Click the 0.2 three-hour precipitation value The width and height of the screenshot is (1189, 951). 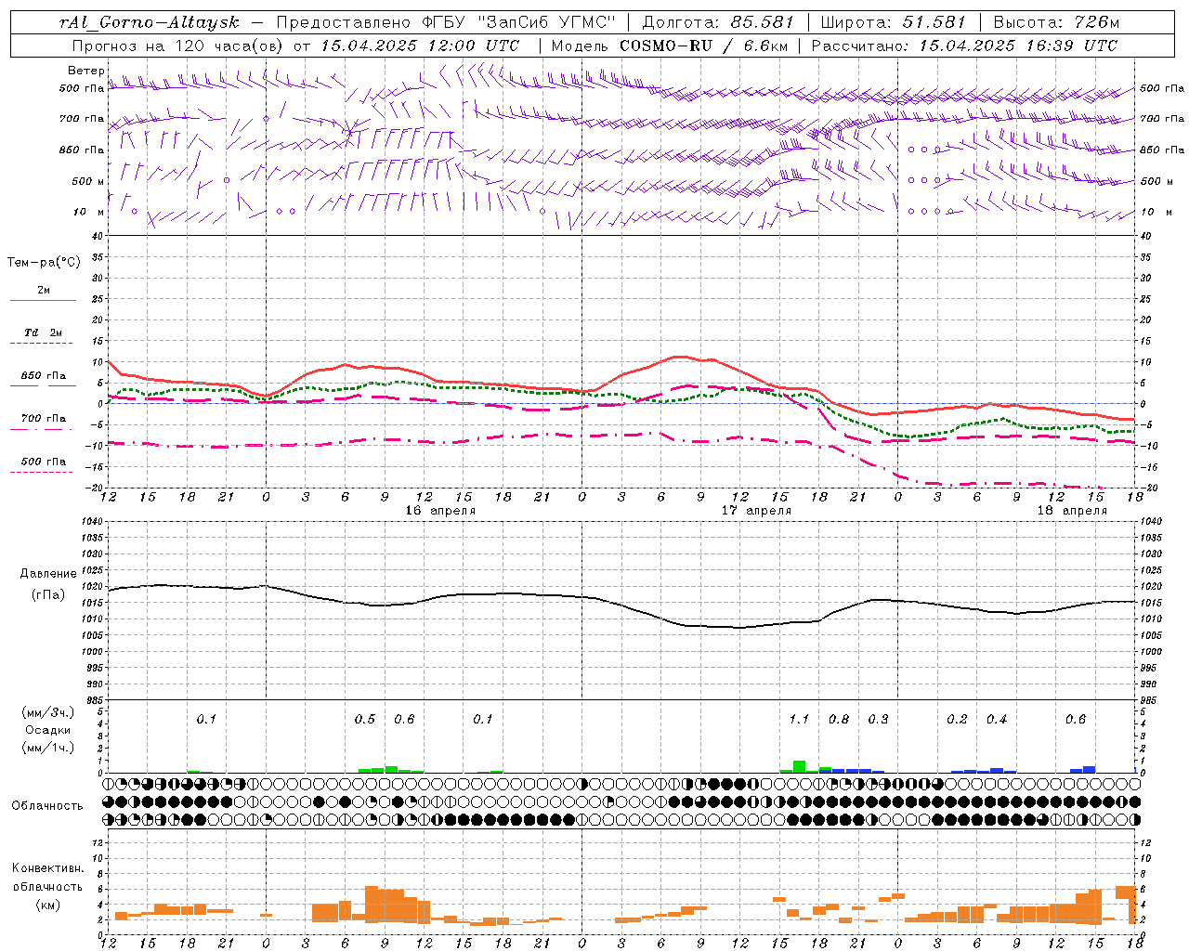point(957,720)
